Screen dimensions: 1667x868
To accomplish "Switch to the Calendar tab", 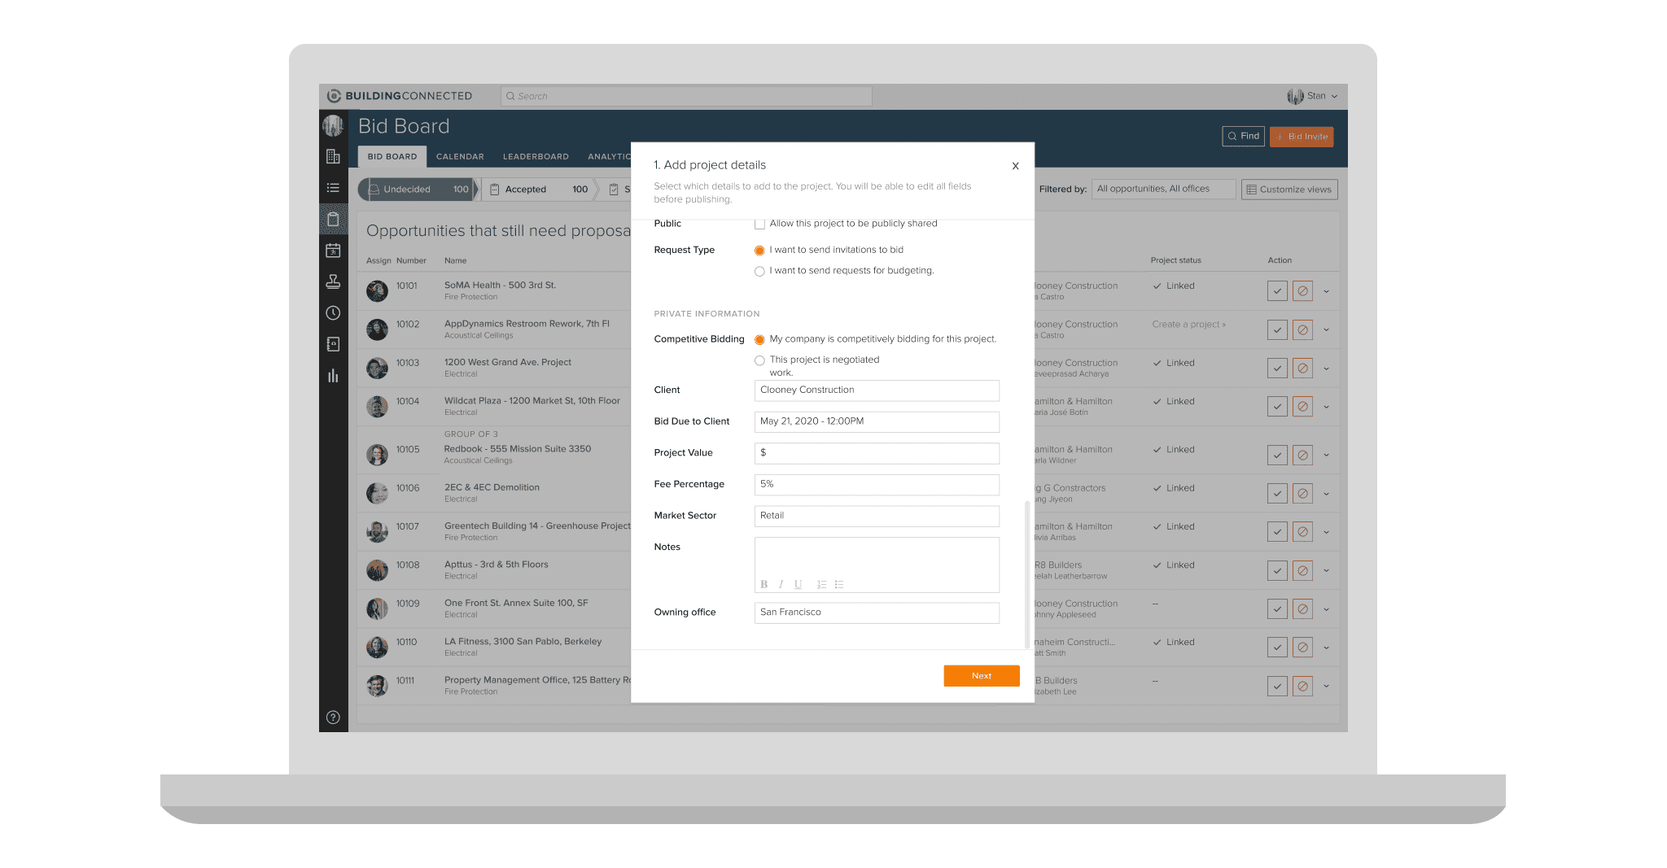I will tap(460, 156).
